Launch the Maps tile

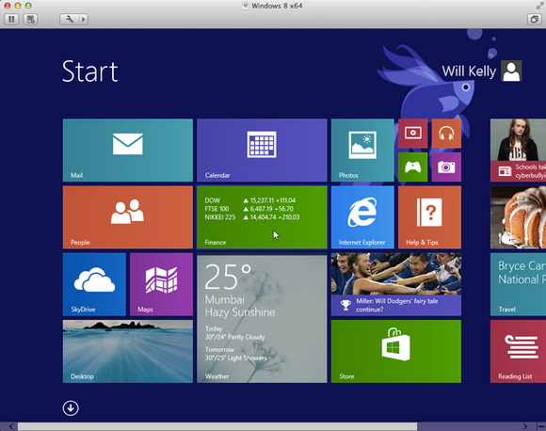161,284
